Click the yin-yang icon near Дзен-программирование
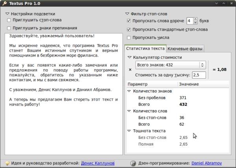 click(x=133, y=163)
